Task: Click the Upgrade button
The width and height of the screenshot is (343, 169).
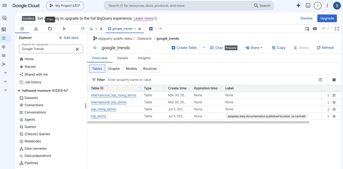Action: 327,18
